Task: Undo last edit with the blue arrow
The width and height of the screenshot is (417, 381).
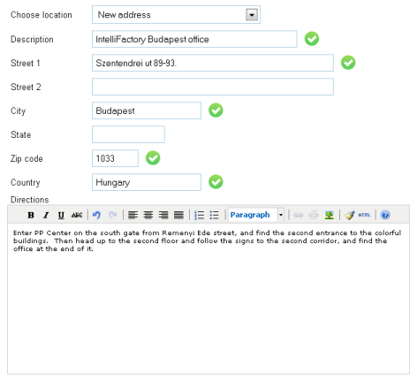Action: (x=96, y=215)
